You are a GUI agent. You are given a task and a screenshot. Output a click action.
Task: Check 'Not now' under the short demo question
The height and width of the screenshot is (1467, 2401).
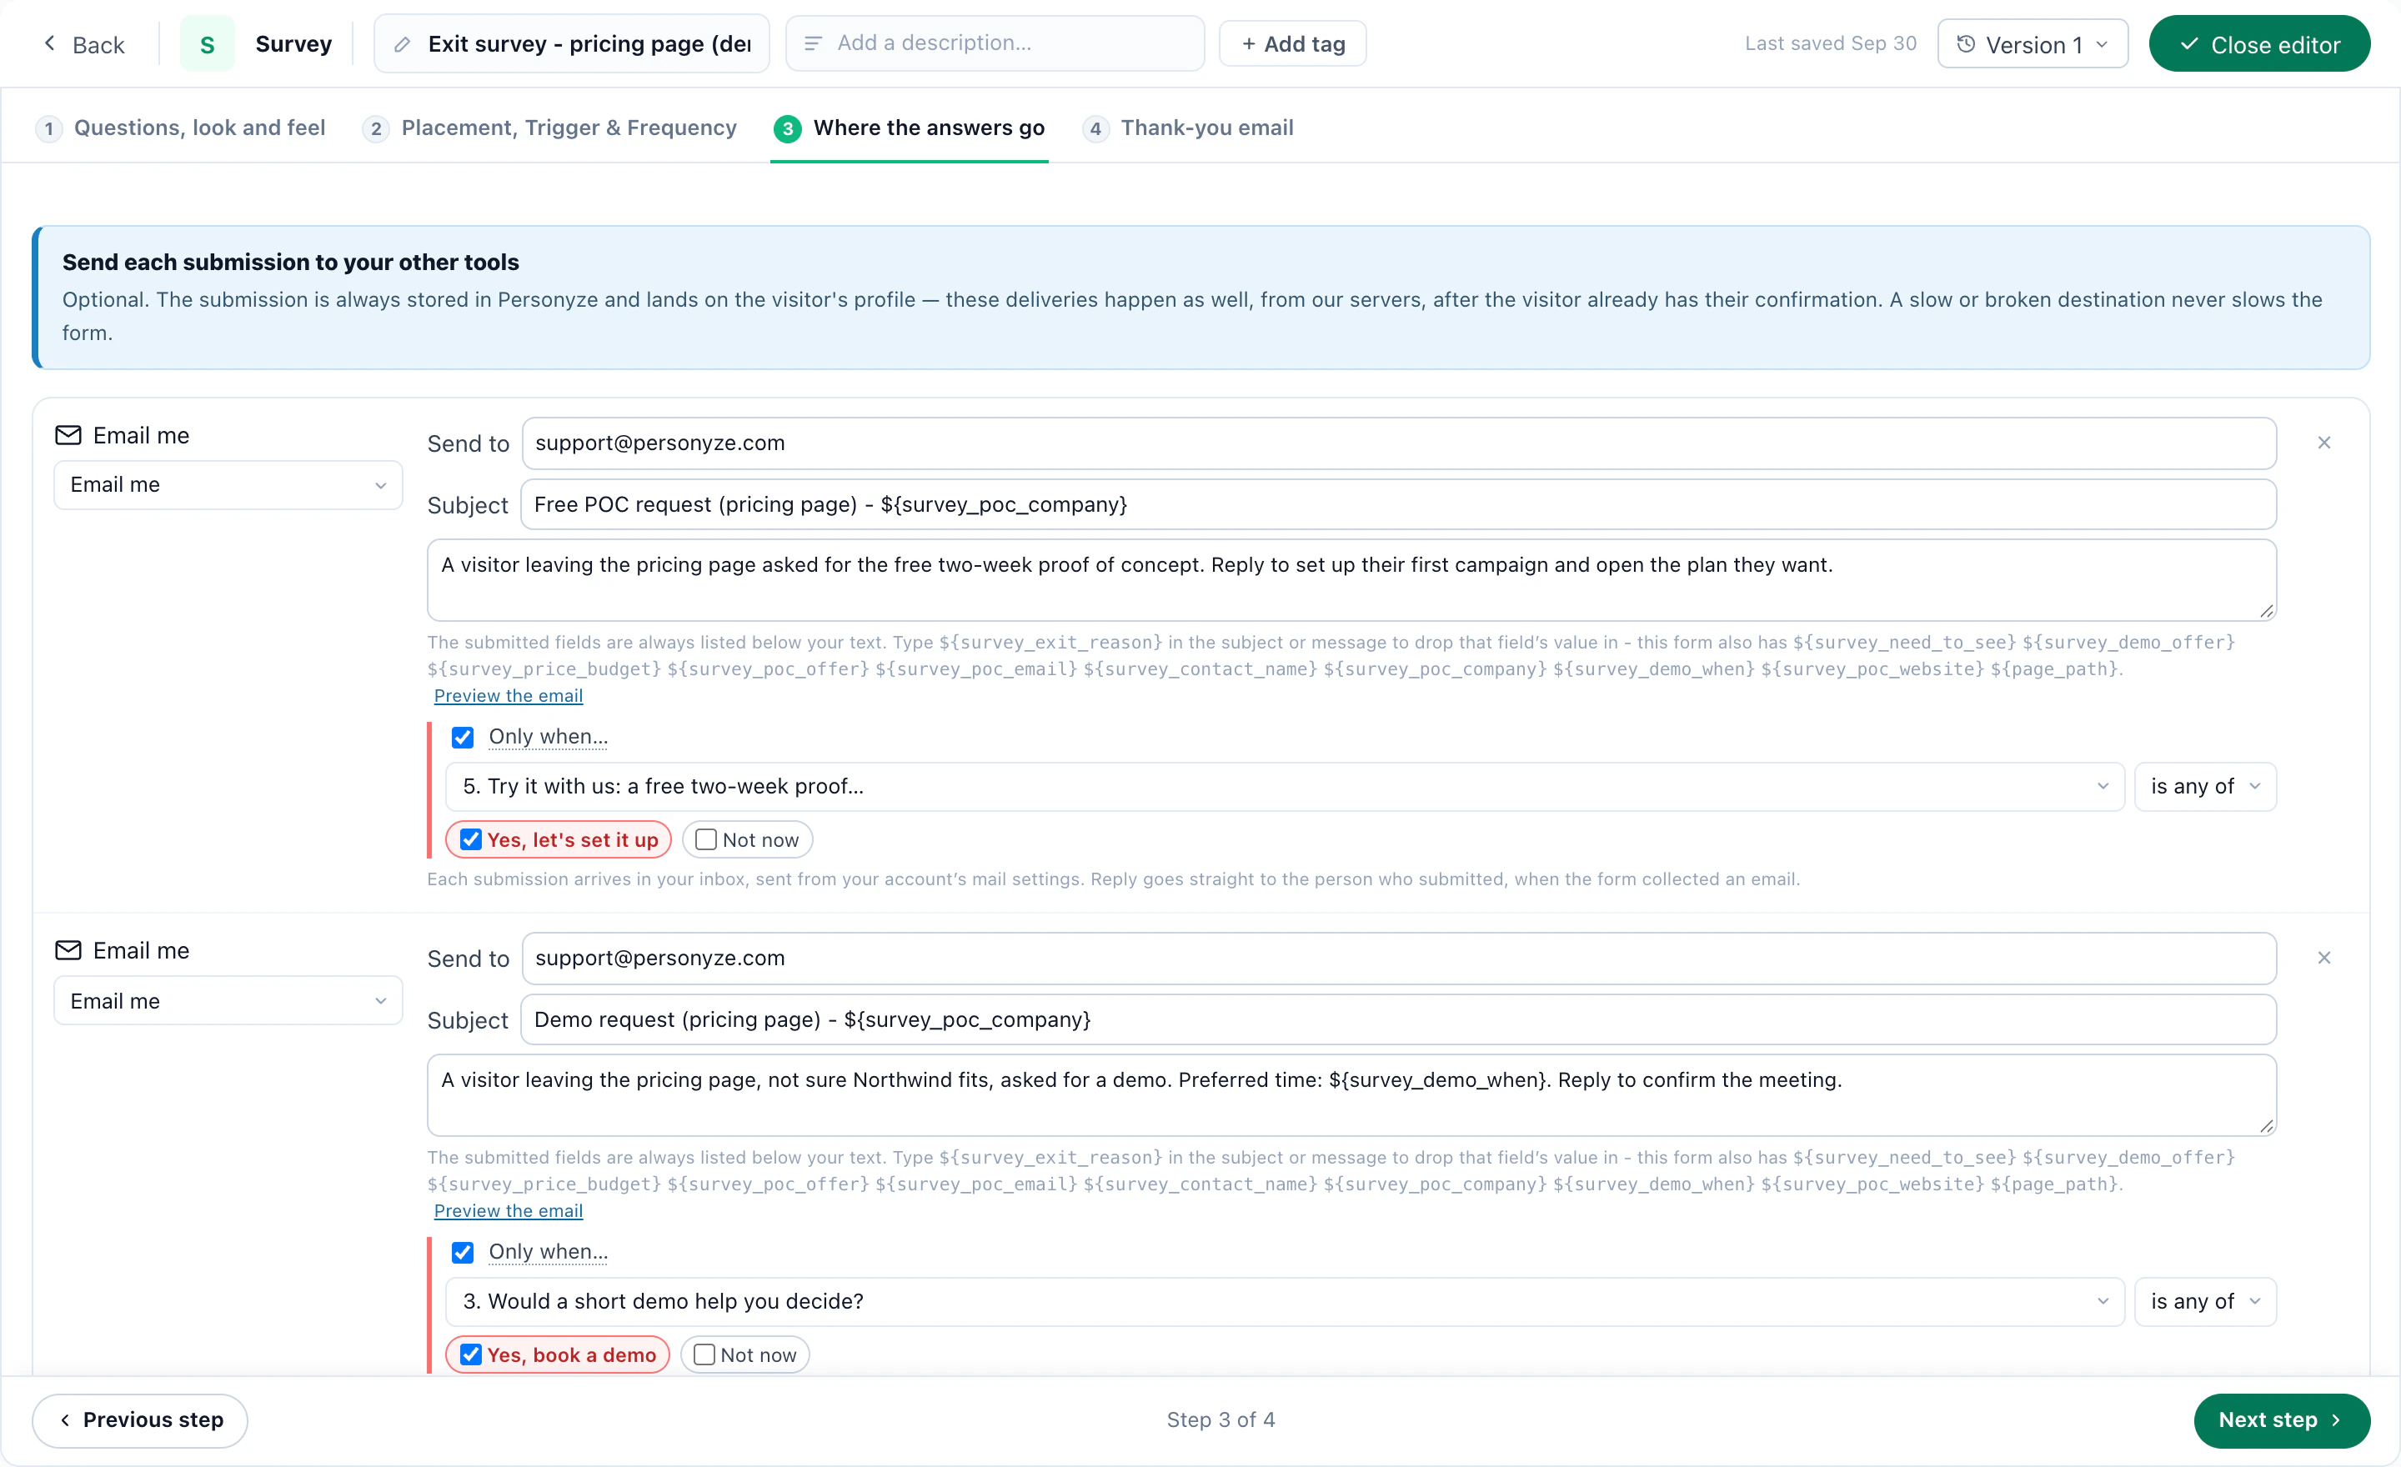coord(704,1355)
